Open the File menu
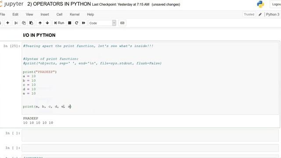This screenshot has height=158, width=281. (x=2, y=14)
